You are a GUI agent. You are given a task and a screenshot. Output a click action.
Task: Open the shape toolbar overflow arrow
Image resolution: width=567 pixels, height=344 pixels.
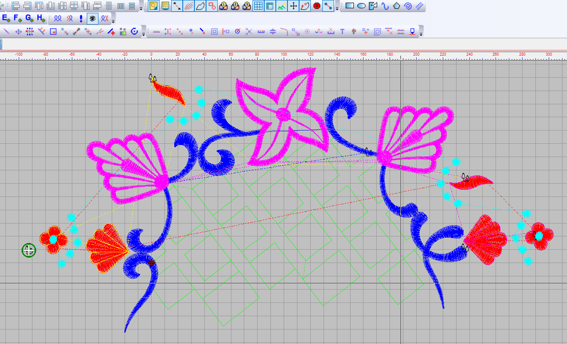click(x=337, y=8)
